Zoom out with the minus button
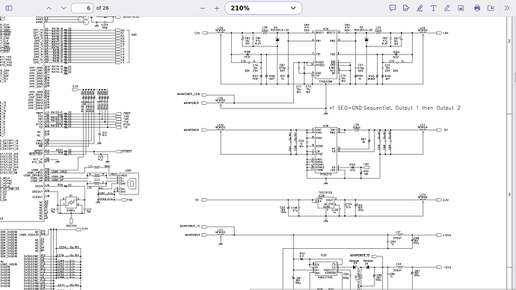 [x=203, y=8]
